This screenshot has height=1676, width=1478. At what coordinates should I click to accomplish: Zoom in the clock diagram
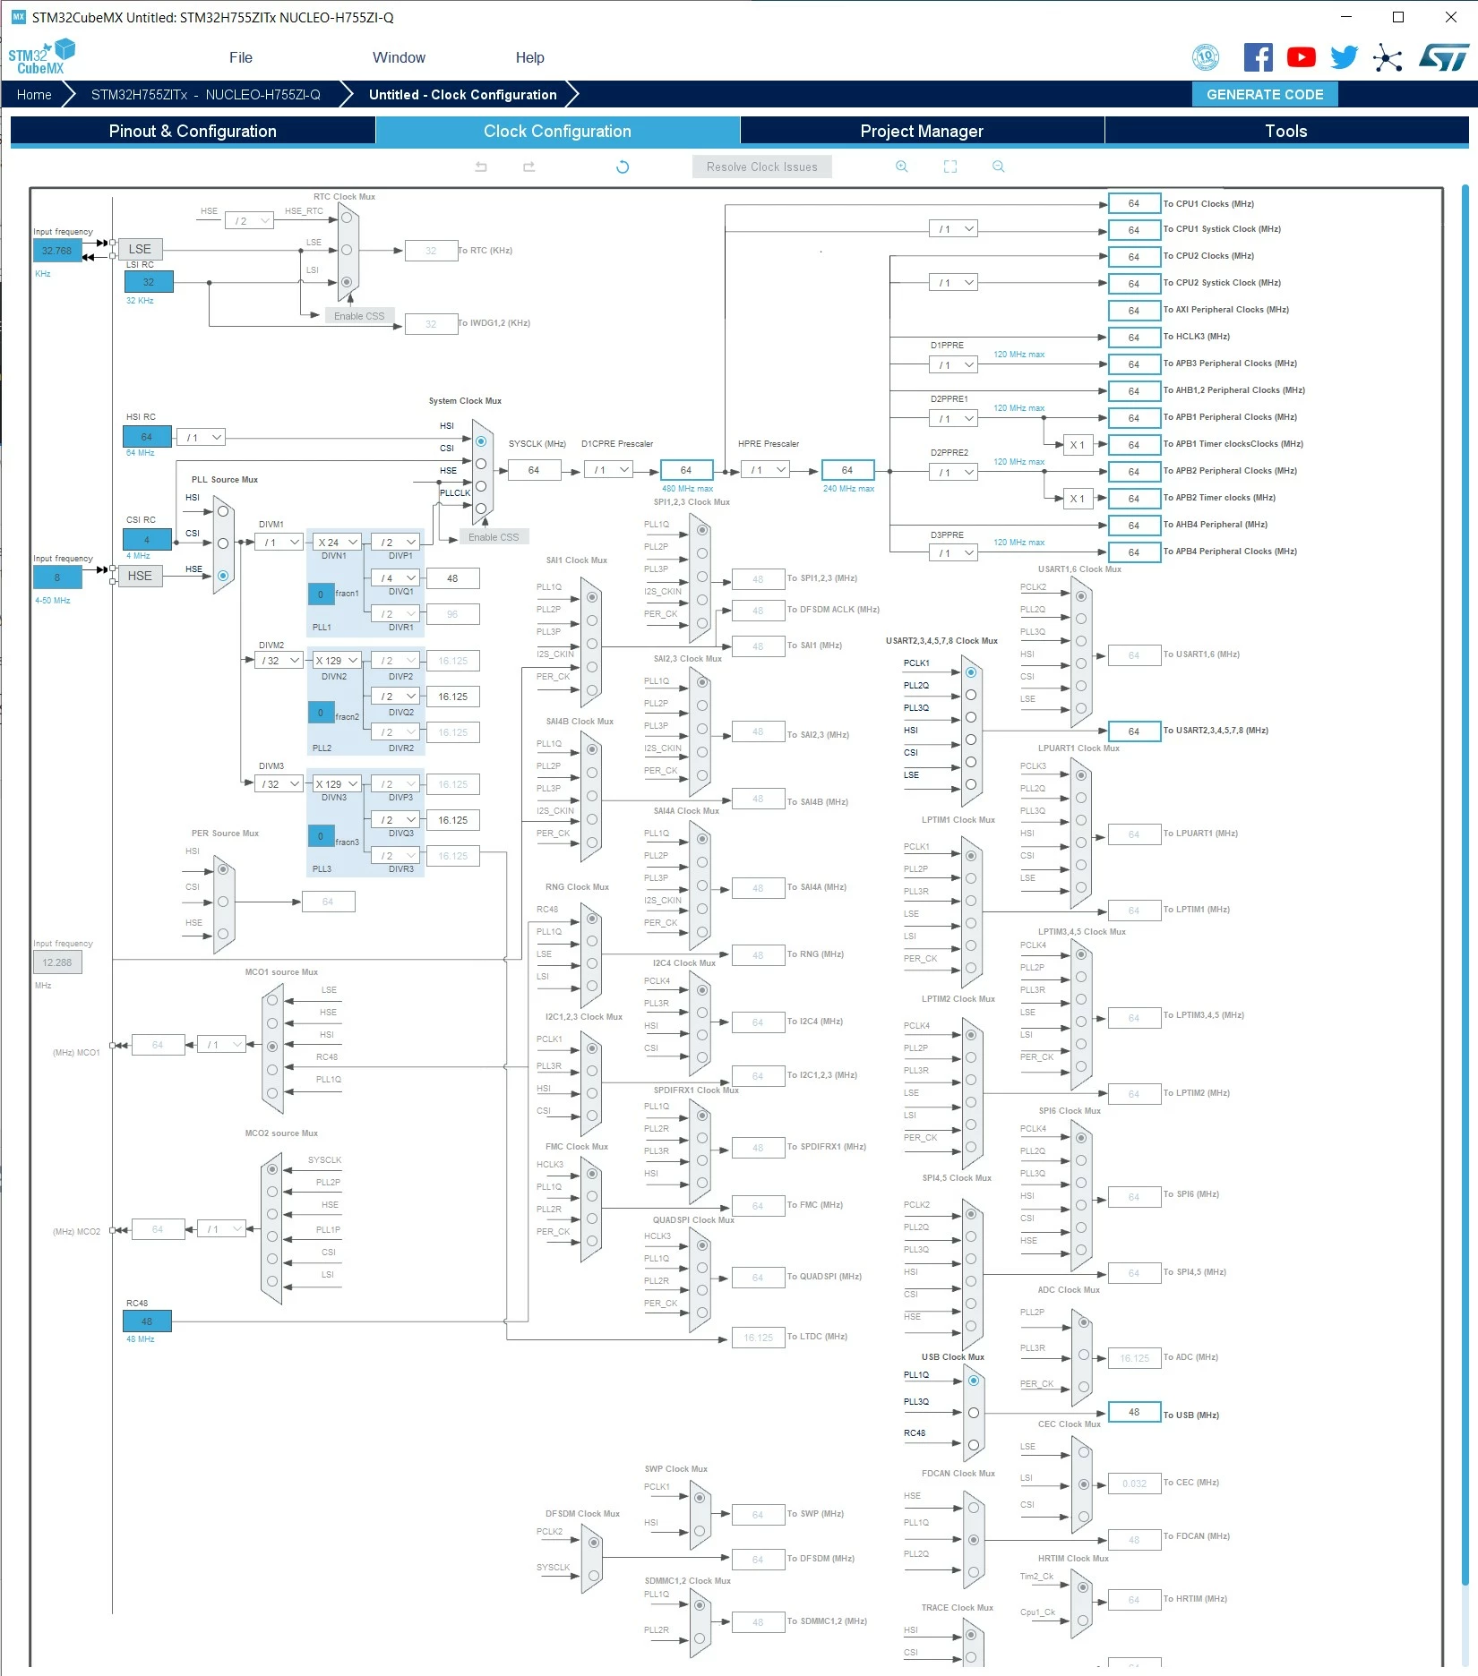[902, 167]
